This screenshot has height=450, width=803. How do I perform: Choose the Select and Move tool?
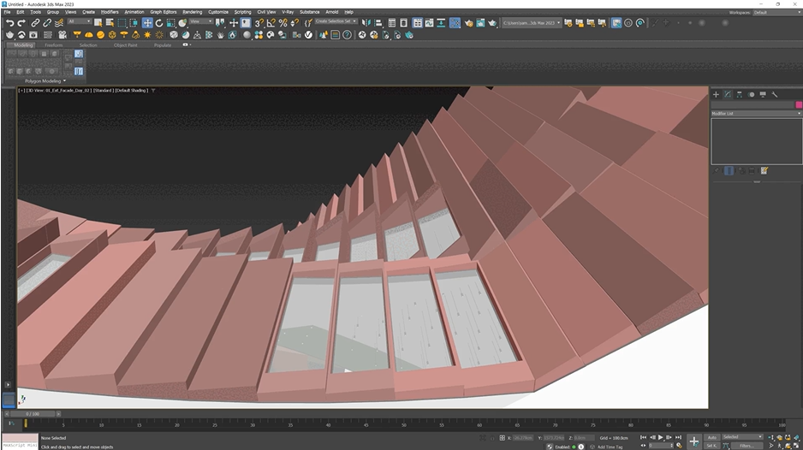tap(147, 23)
